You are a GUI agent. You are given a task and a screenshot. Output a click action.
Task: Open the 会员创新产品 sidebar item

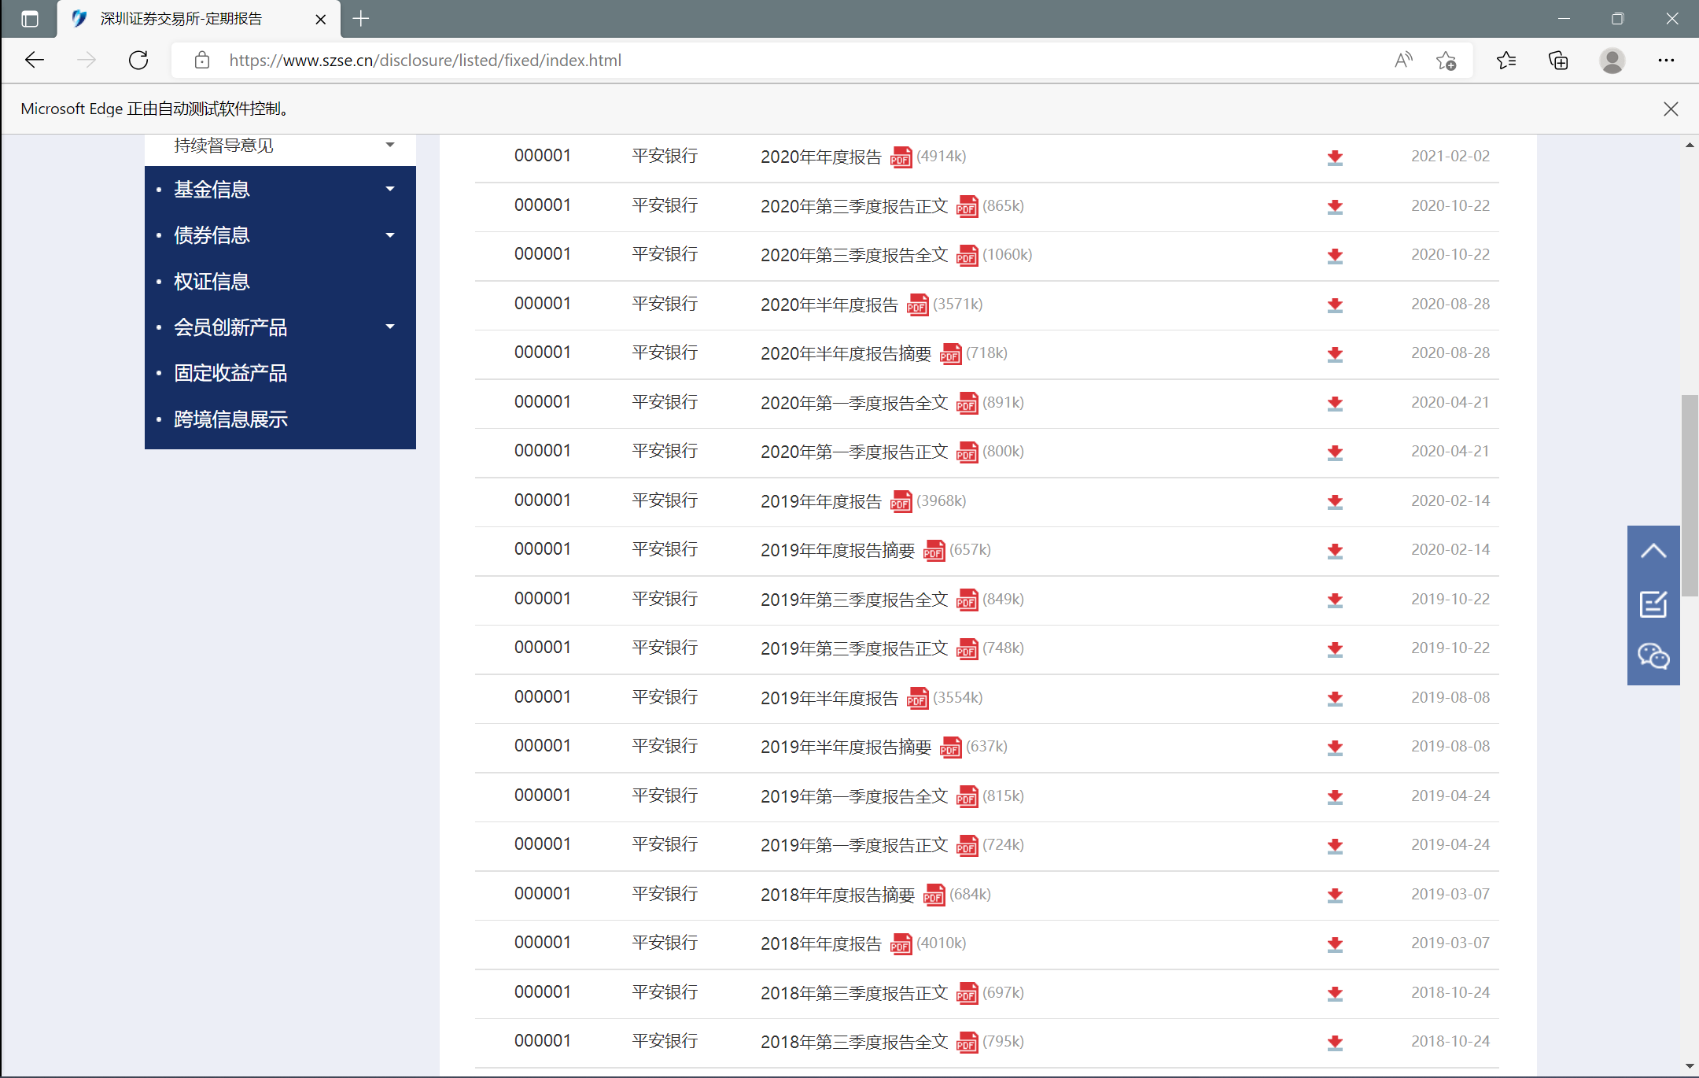coord(230,327)
